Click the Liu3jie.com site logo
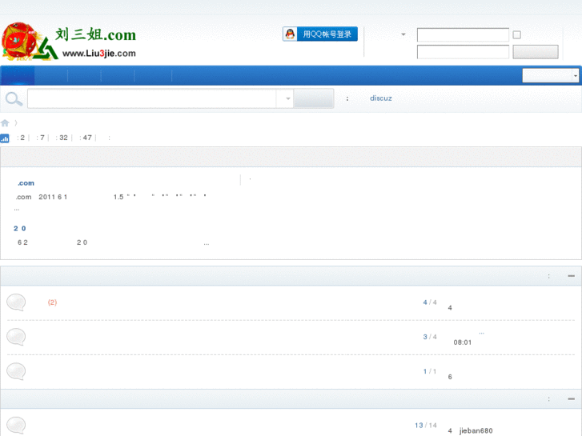This screenshot has height=436, width=582. coord(69,41)
